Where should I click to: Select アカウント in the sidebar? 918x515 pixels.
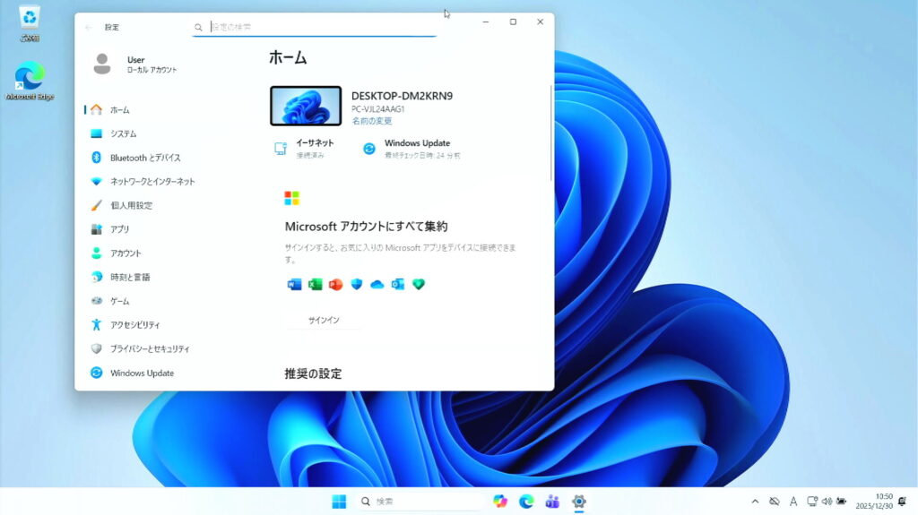pyautogui.click(x=126, y=253)
